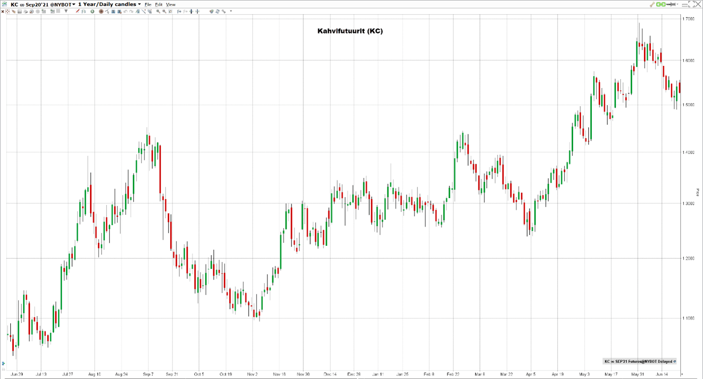Screen dimensions: 703x379
Task: Click the printer icon in the toolbar
Action: [26, 11]
